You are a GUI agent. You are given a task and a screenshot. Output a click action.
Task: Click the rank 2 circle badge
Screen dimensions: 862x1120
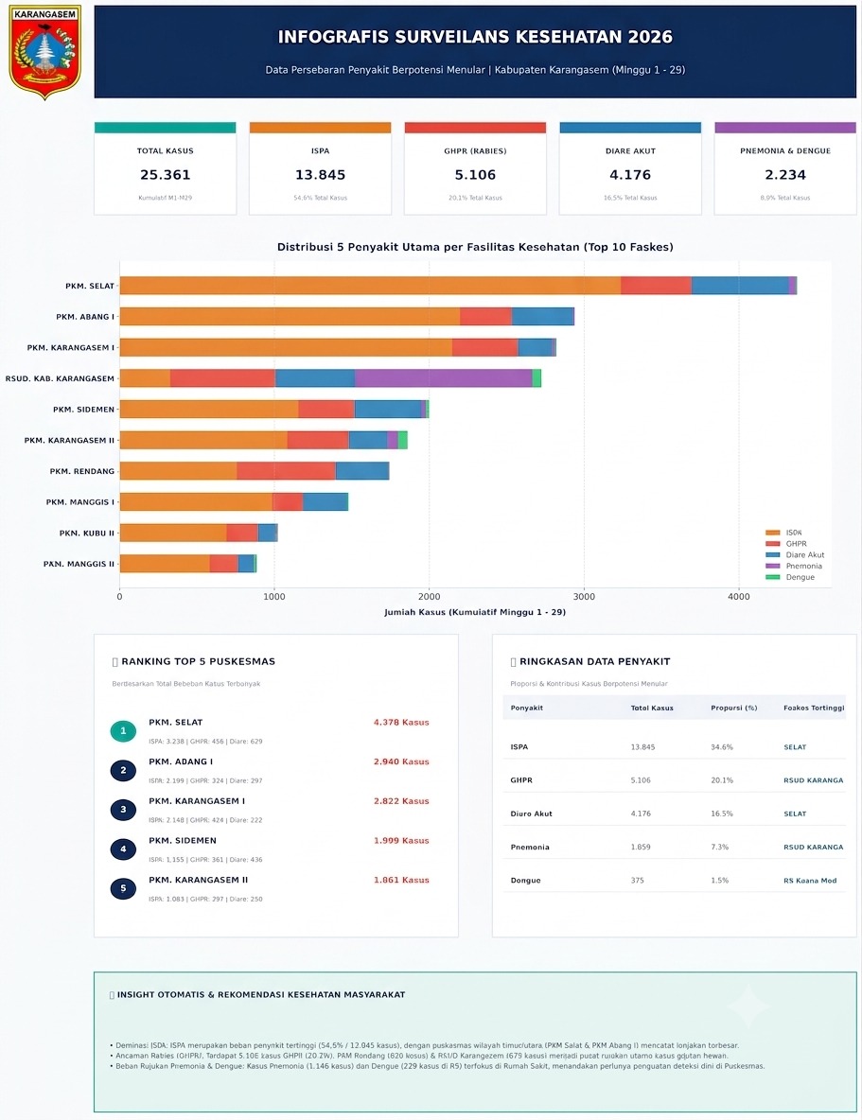(x=123, y=770)
